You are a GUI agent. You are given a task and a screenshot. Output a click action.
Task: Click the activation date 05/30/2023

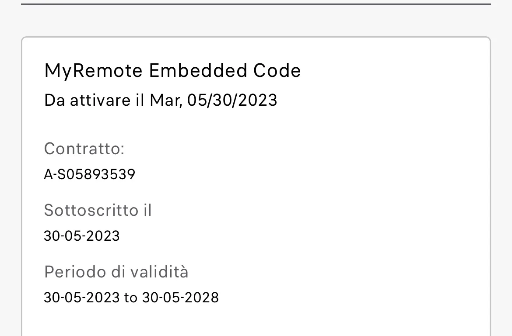[x=232, y=100]
